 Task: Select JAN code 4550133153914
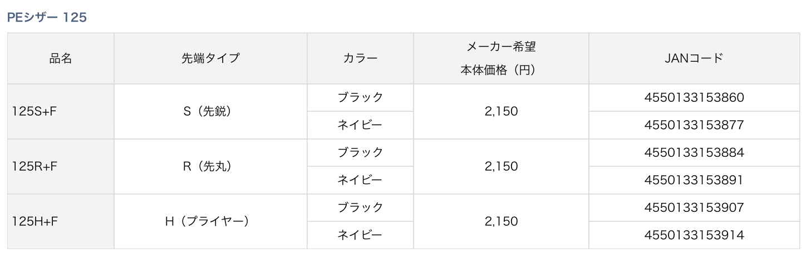(x=694, y=235)
